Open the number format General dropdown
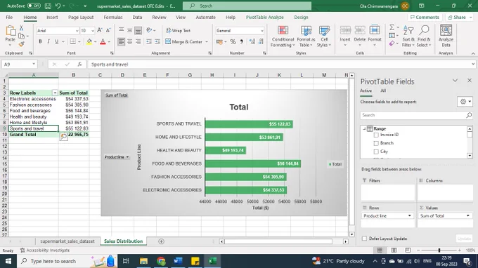This screenshot has width=478, height=268. tap(261, 31)
